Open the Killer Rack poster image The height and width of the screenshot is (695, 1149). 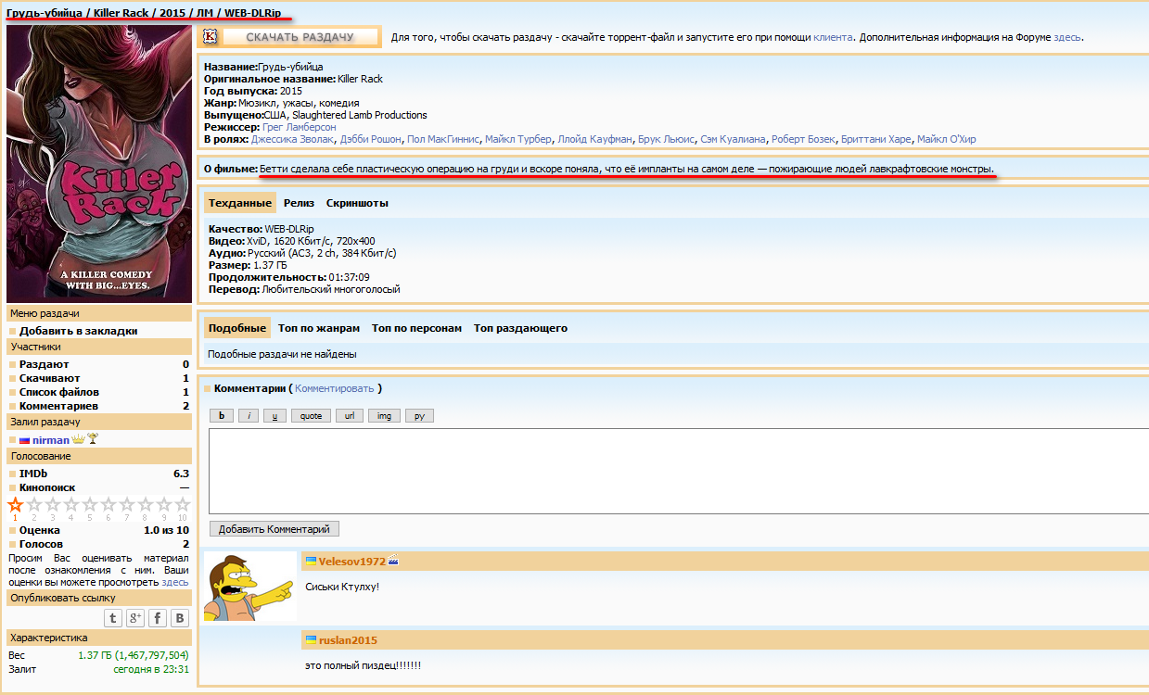[99, 164]
